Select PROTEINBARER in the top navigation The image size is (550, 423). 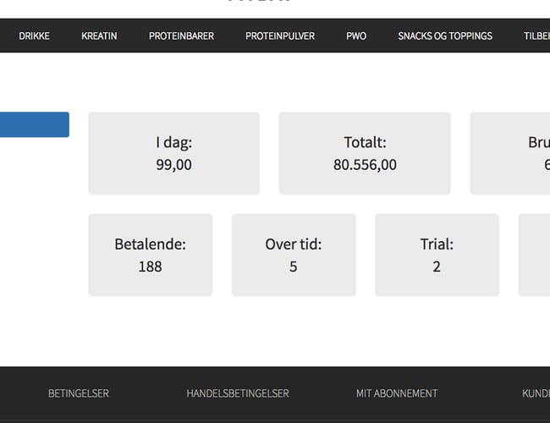(181, 36)
